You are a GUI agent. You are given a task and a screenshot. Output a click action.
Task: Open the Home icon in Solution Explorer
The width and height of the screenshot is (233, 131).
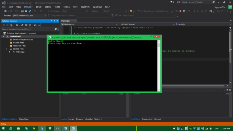tap(11, 25)
